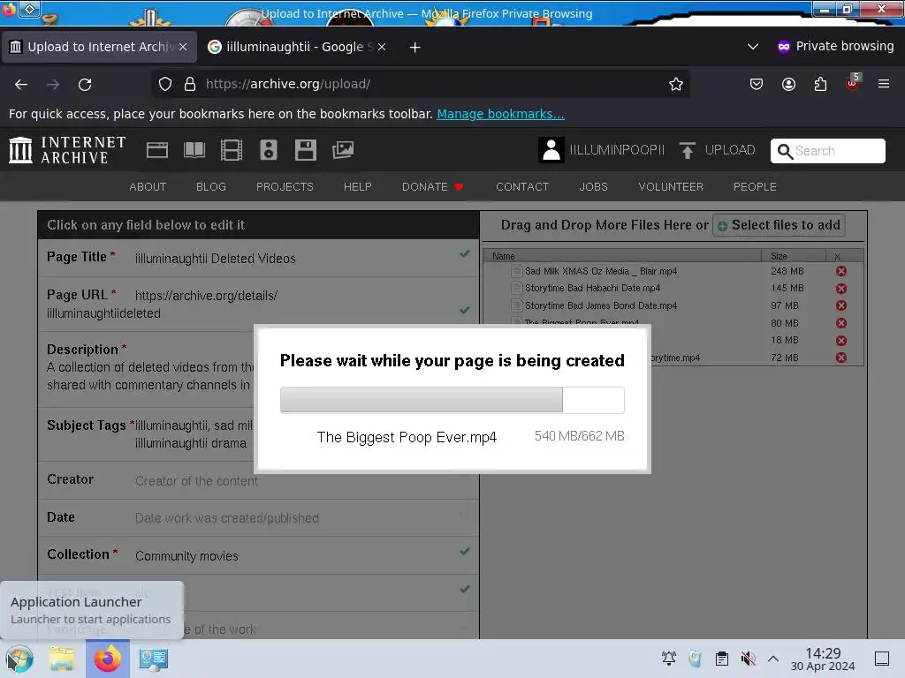Open Firefox account icon
The width and height of the screenshot is (905, 678).
(x=788, y=84)
